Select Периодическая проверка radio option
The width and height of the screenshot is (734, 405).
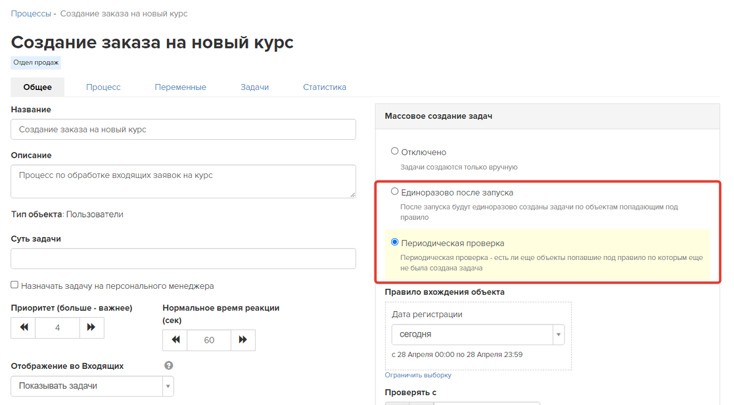click(395, 242)
